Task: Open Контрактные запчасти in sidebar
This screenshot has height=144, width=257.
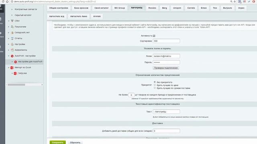Action: [26, 9]
